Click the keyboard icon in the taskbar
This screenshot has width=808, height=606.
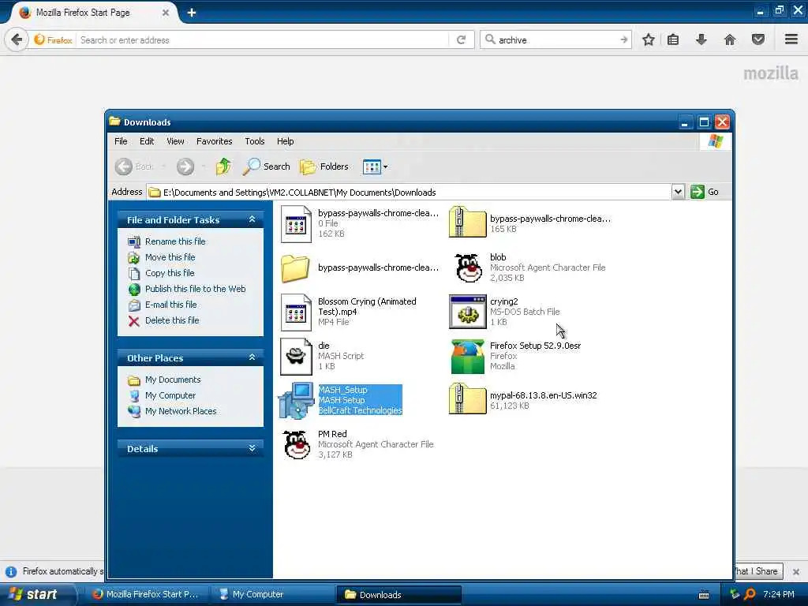pos(704,595)
